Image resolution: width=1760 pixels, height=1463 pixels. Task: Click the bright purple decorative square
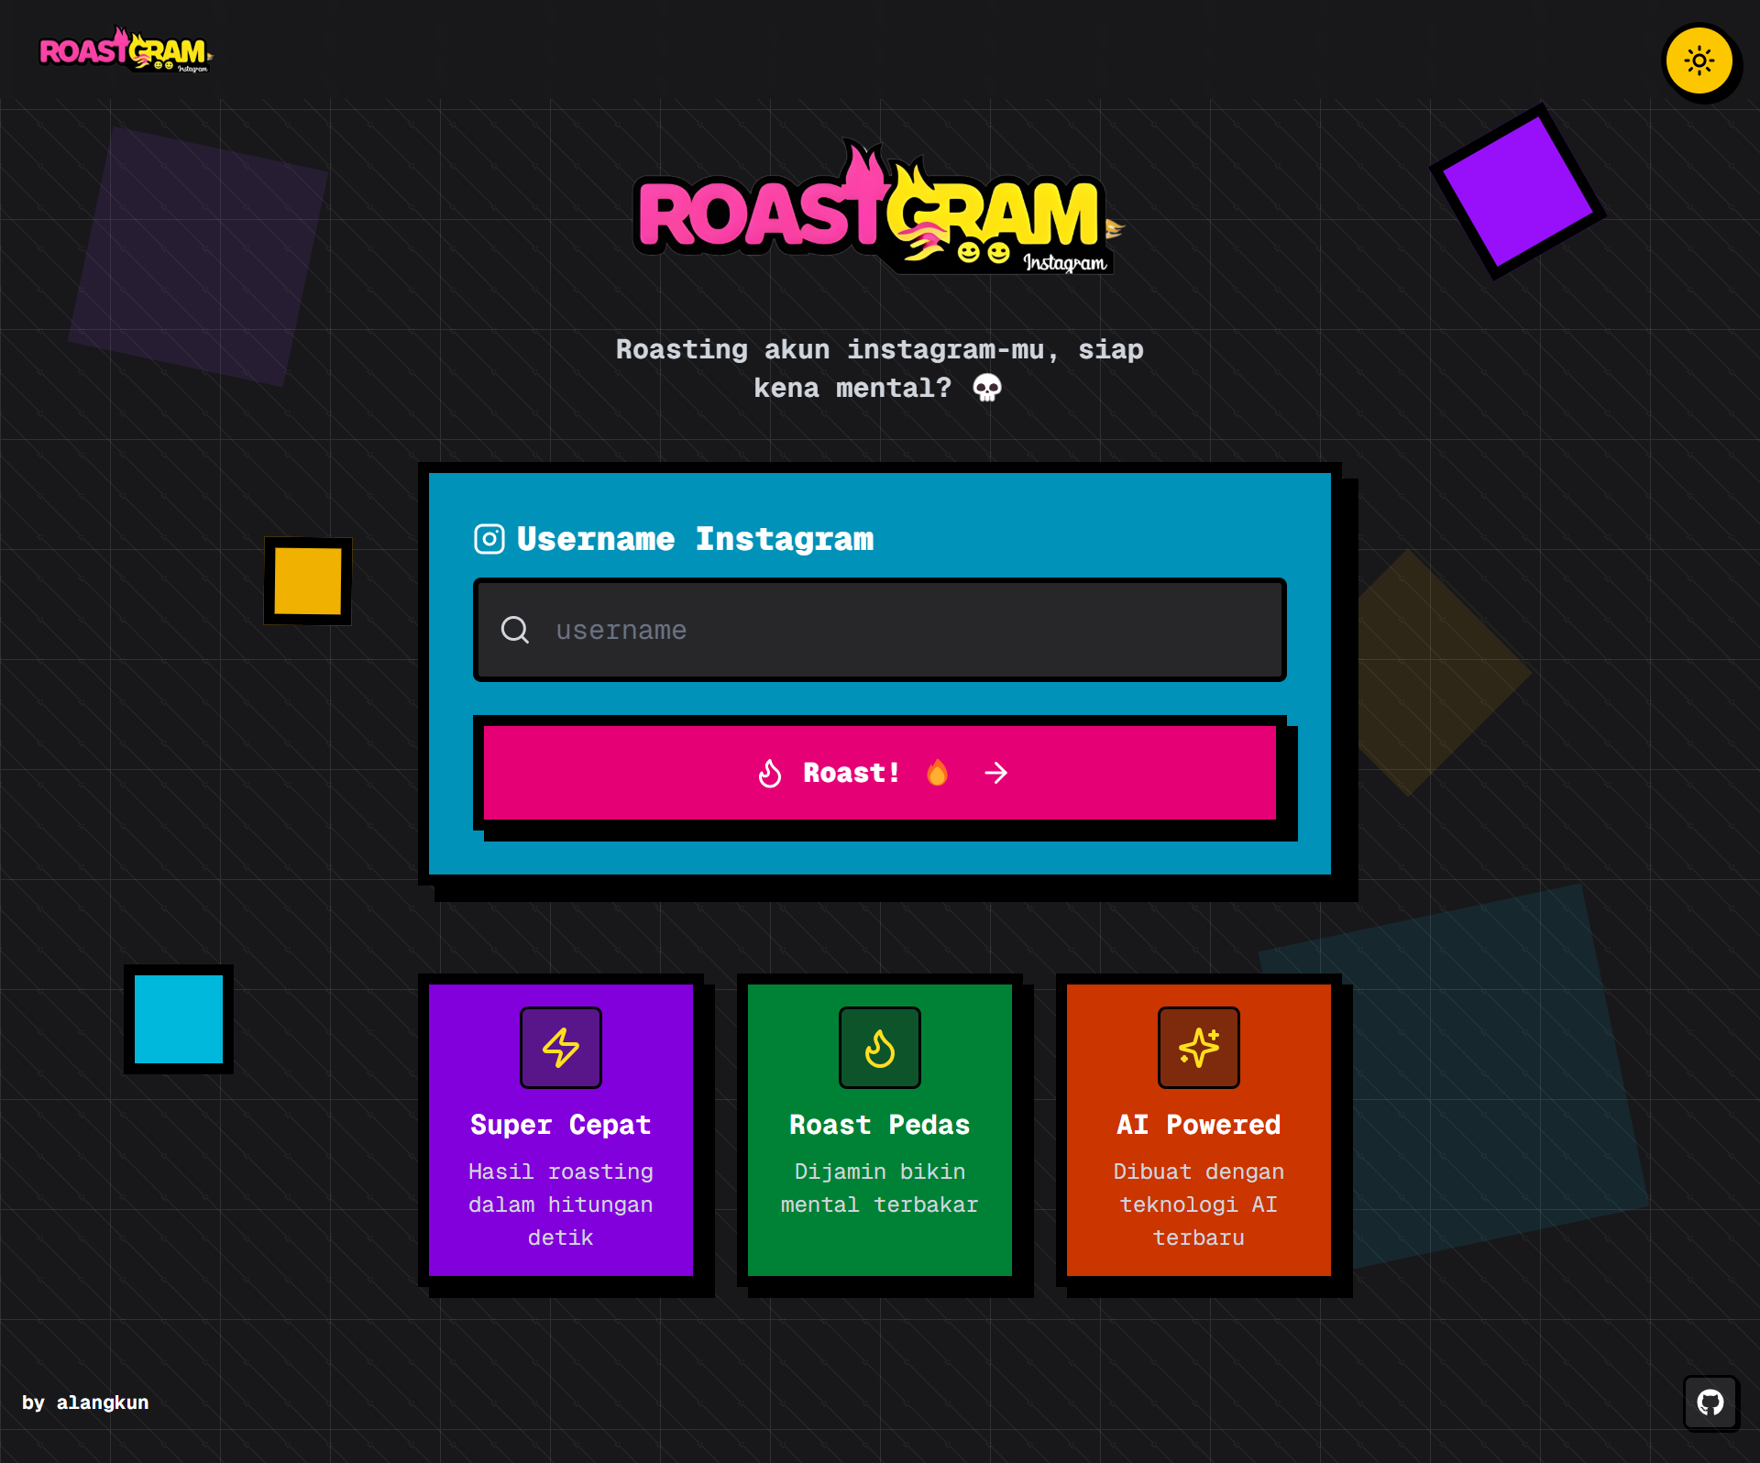coord(1517,192)
